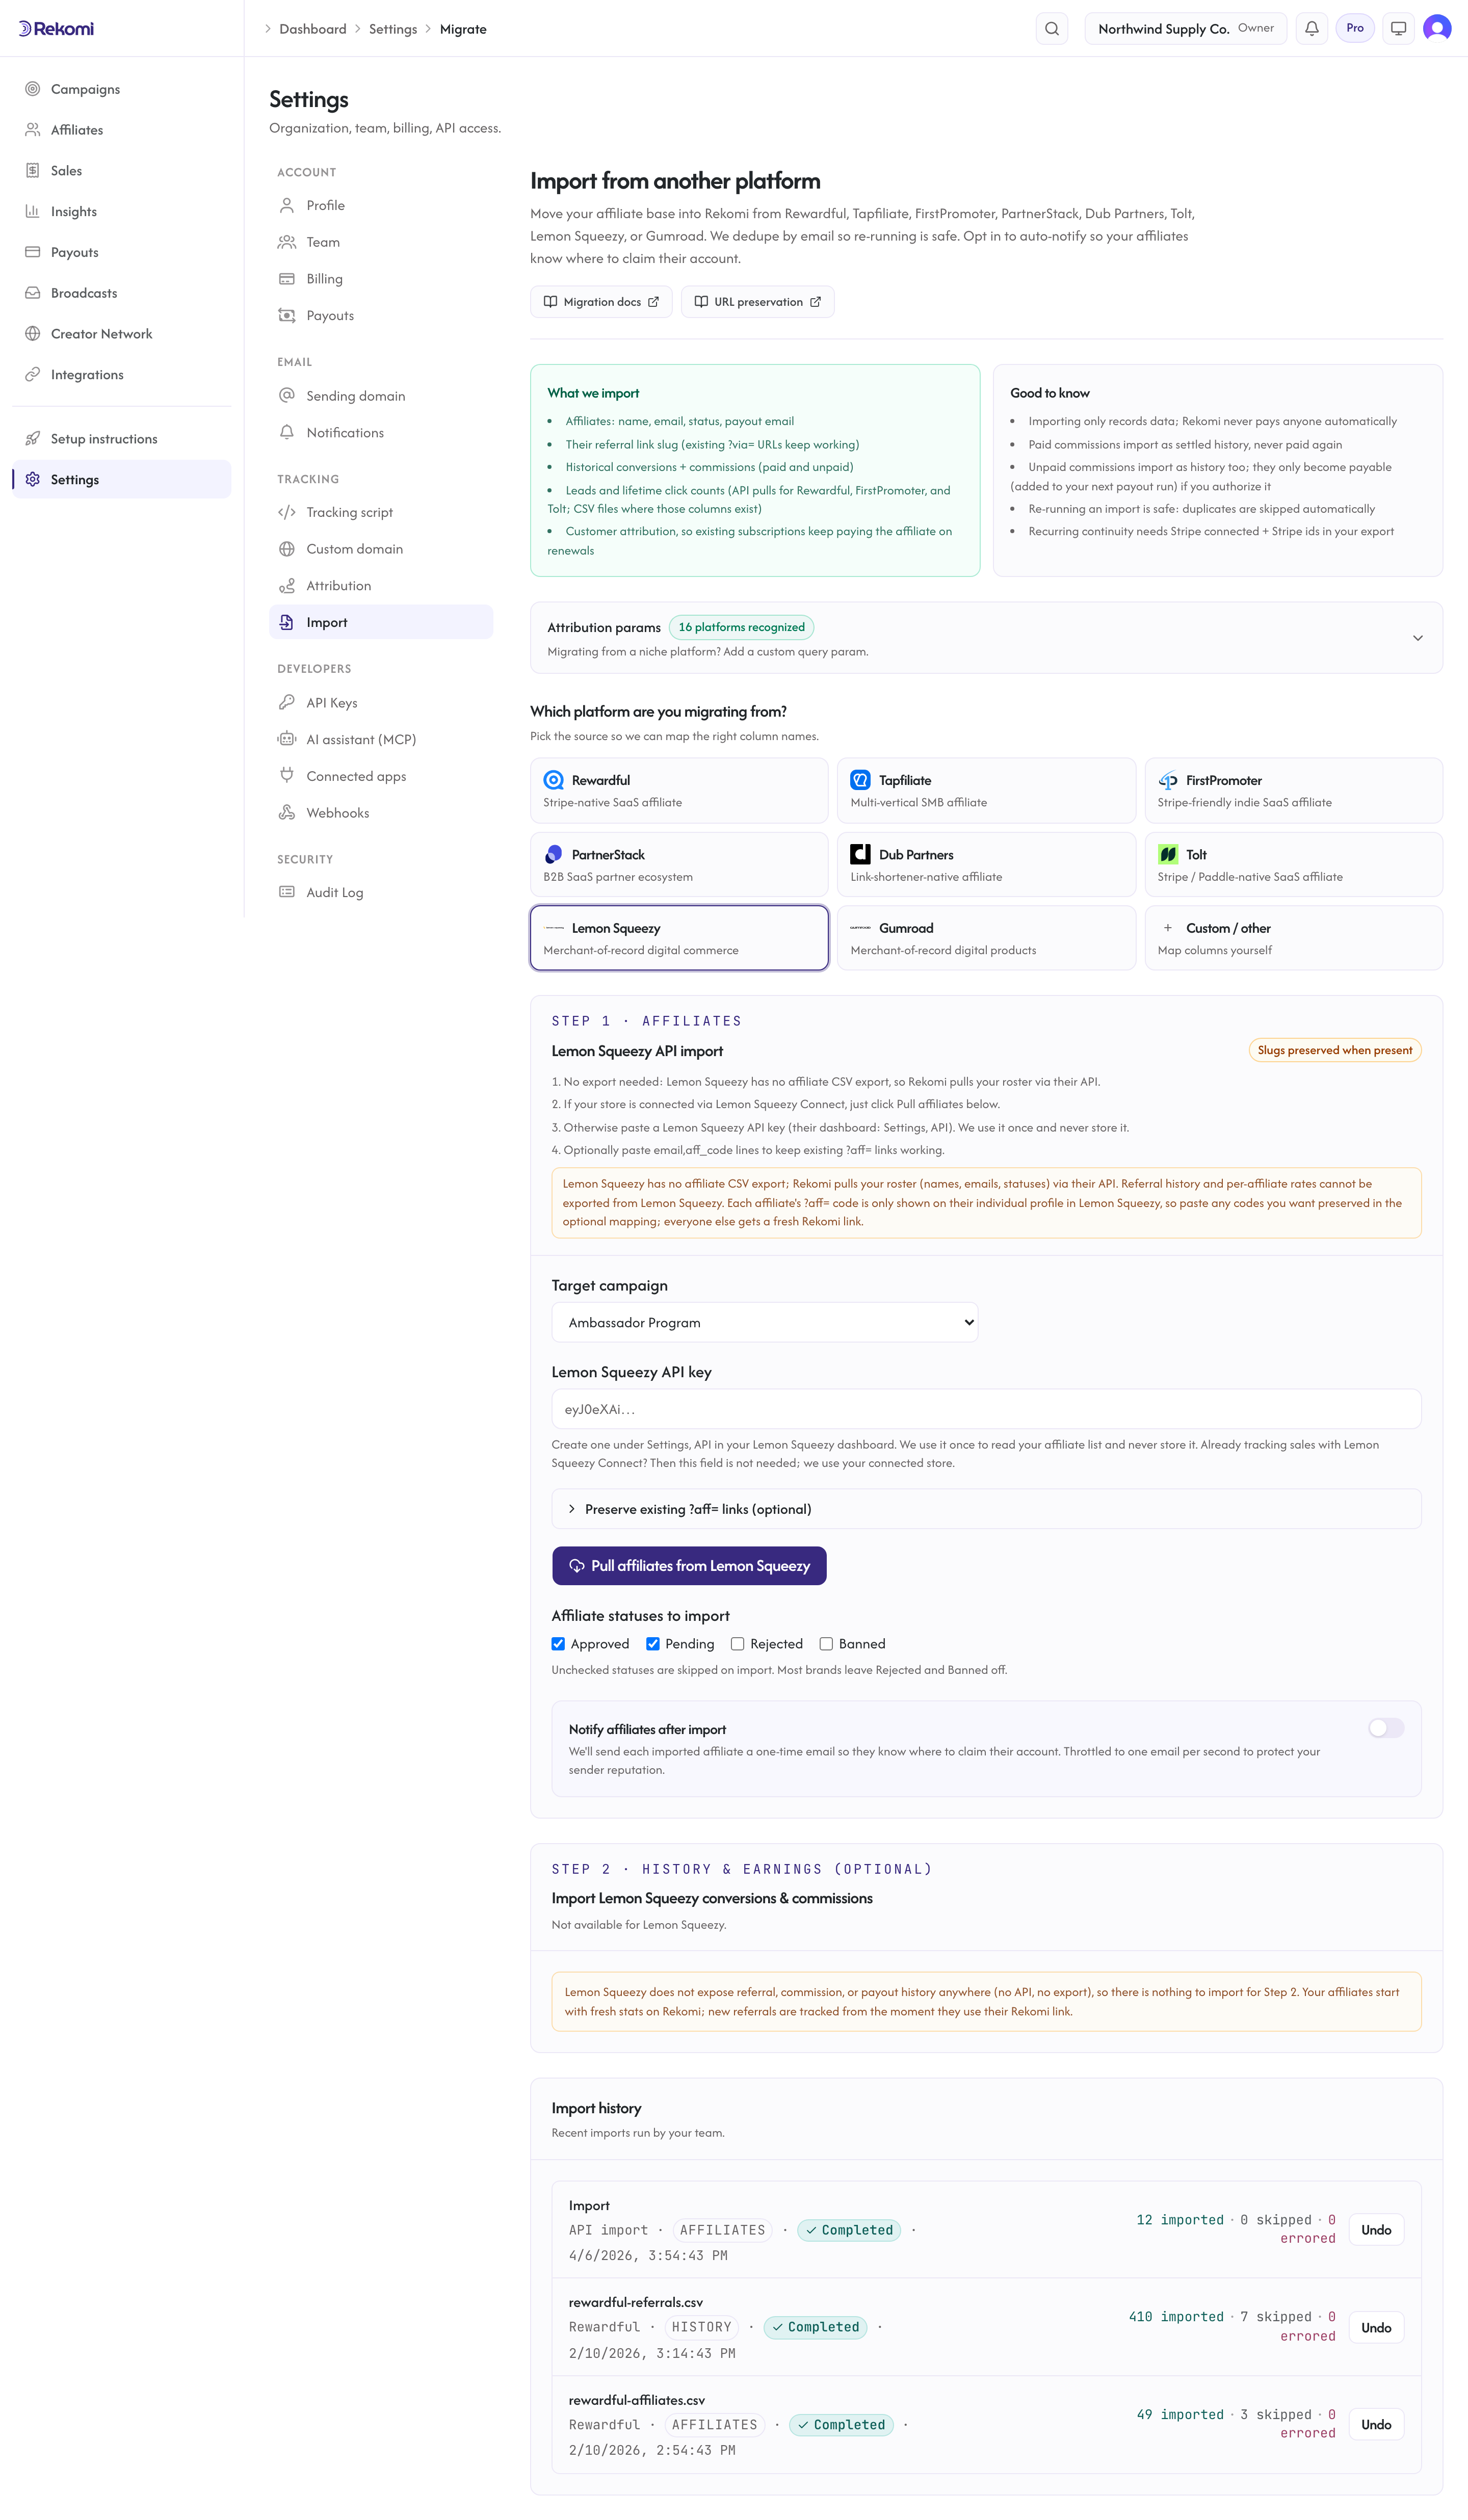
Task: Click the Rewardful platform logo
Action: [x=553, y=780]
